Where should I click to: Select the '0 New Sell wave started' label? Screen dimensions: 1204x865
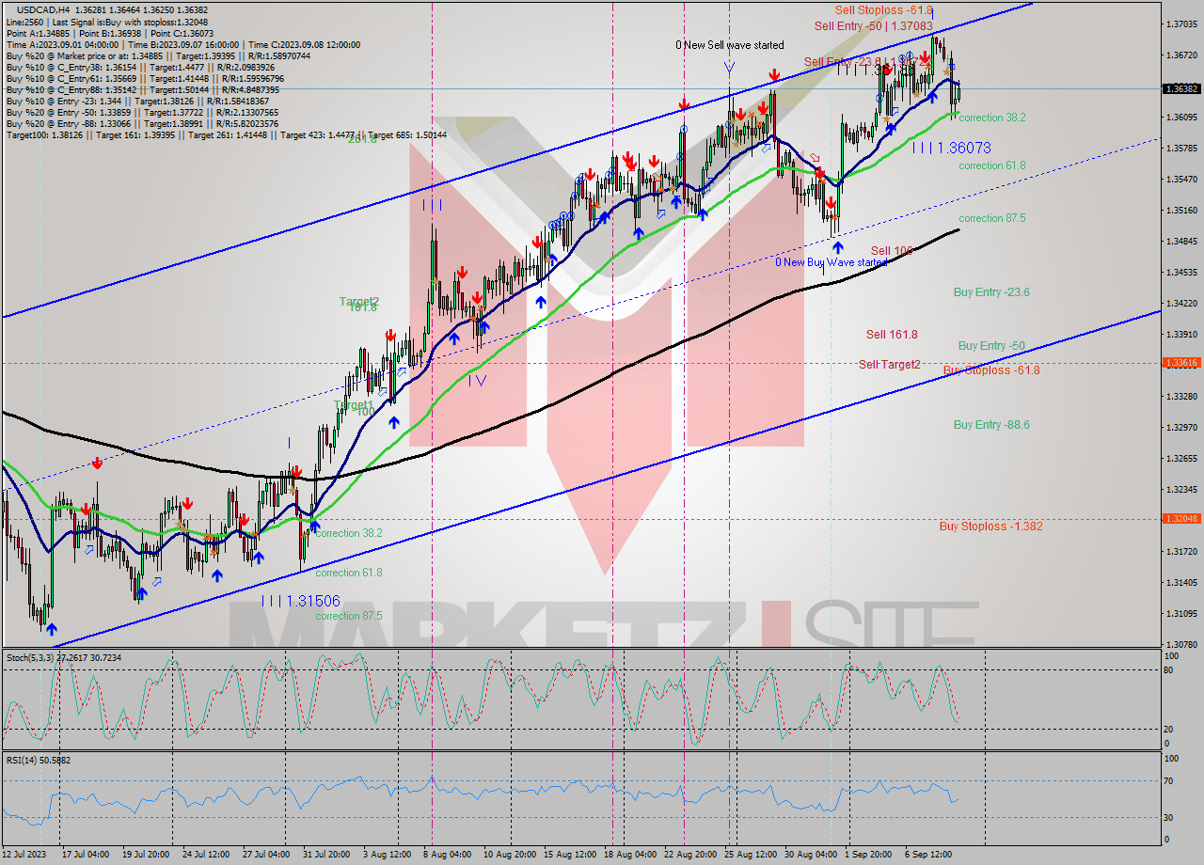point(730,45)
